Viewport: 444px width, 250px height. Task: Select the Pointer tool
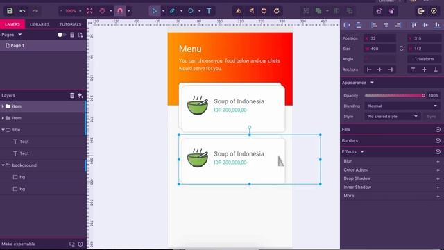click(154, 11)
